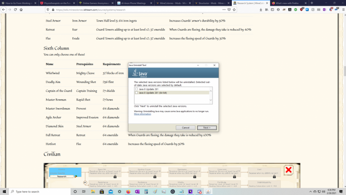Click the Firefox reload page icon
The height and width of the screenshot is (195, 346).
[15, 10]
